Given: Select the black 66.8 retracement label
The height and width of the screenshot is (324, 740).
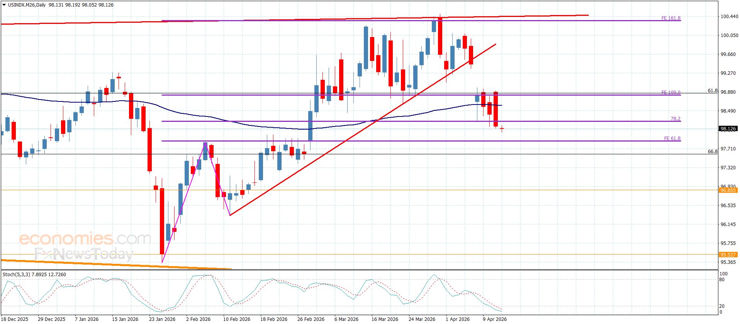Looking at the screenshot, I should click(x=713, y=152).
